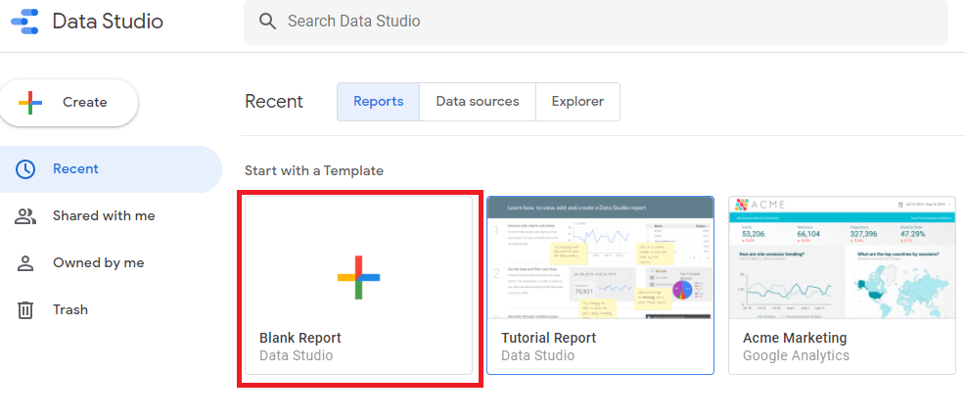
Task: Click the trash can icon
Action: (x=25, y=310)
